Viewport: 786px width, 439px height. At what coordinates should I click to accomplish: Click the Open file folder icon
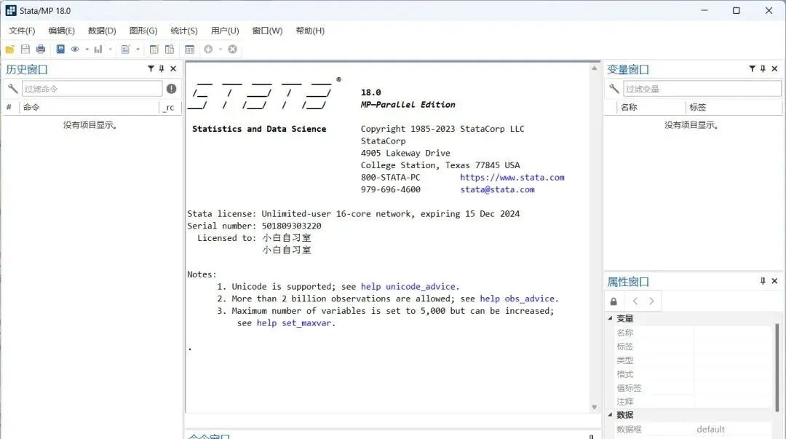10,50
